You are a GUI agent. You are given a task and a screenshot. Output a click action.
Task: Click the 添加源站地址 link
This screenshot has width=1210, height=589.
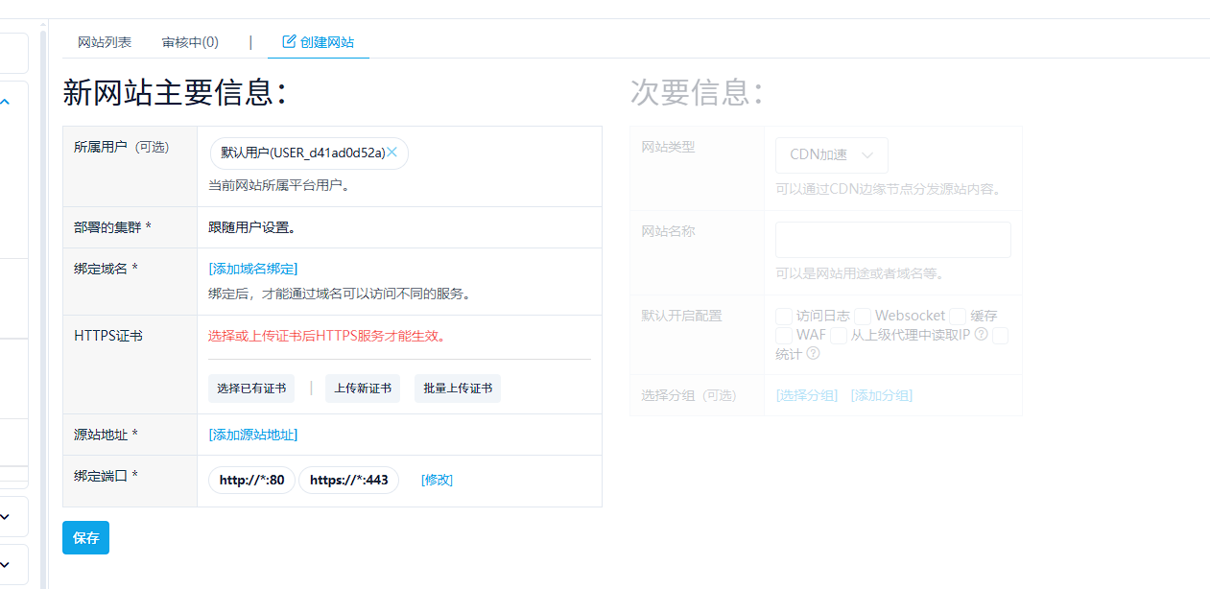click(x=253, y=435)
